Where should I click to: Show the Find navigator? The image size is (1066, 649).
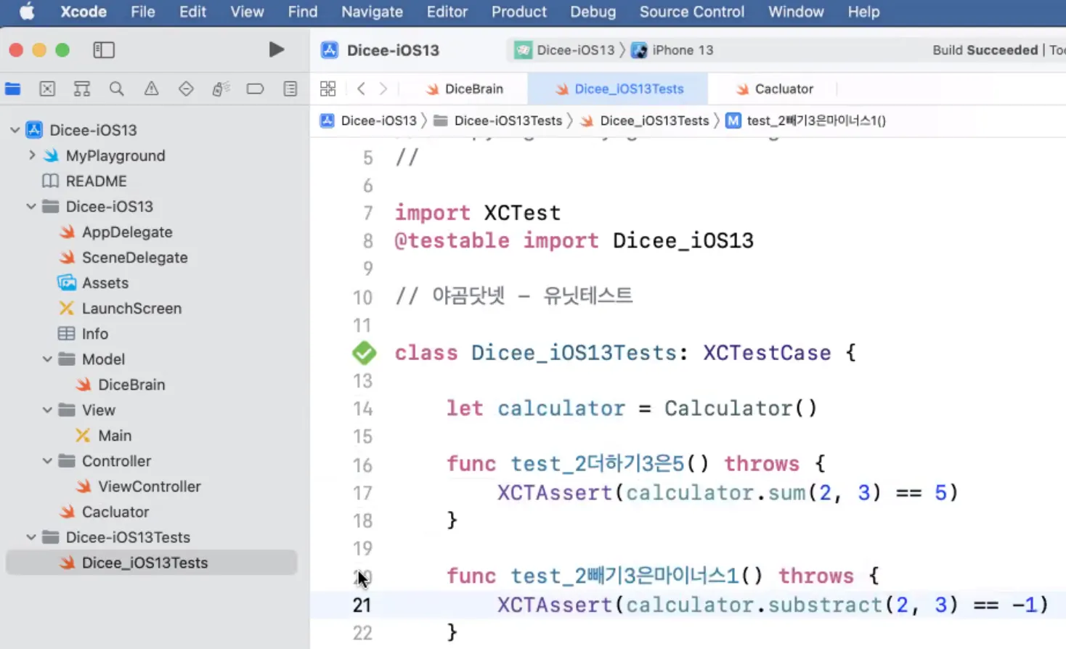(x=116, y=89)
